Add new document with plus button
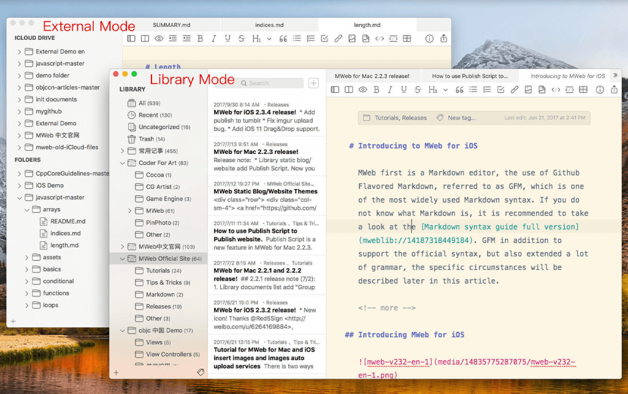Screen dimensions: 628x394 (313, 83)
